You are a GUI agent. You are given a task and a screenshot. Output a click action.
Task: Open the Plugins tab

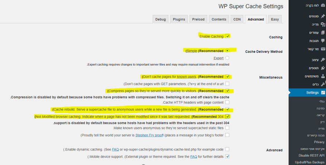[179, 19]
